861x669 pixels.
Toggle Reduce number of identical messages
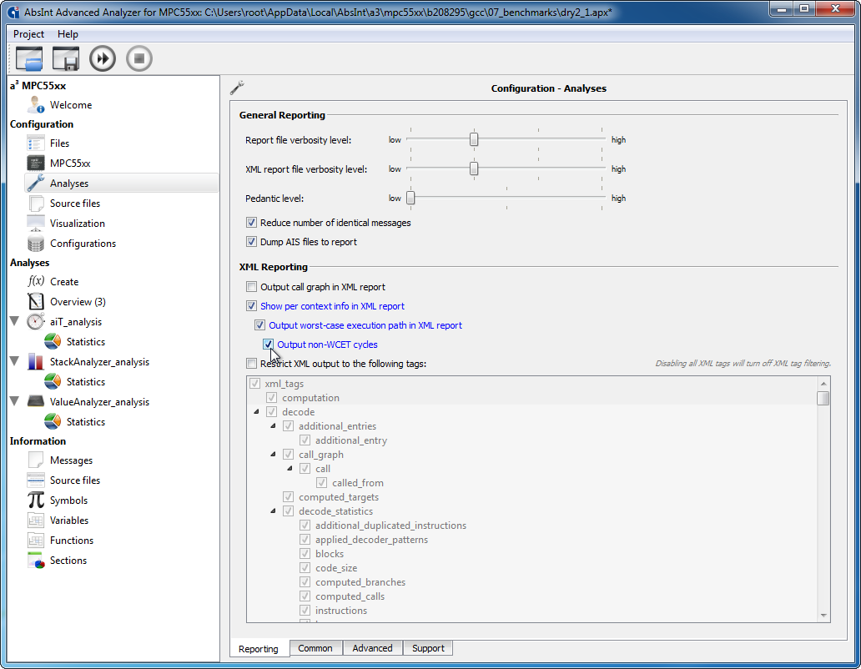click(x=251, y=223)
